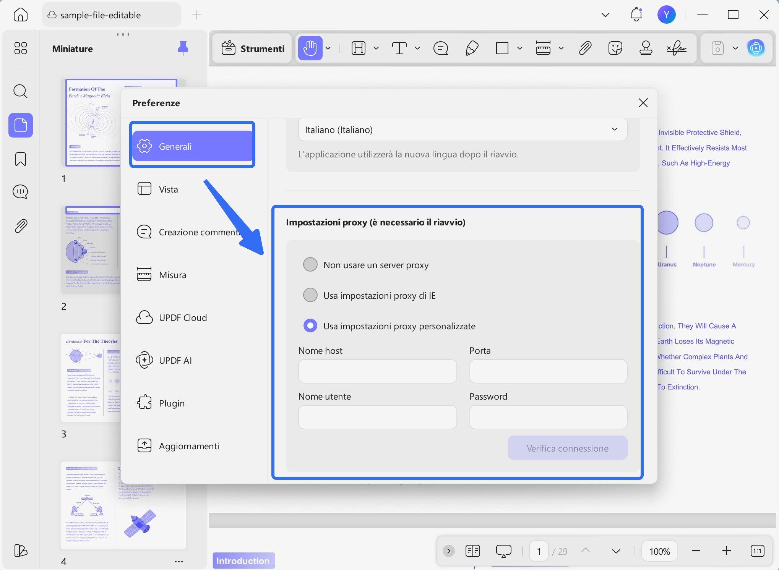Click the attachment paperclip icon in toolbar
779x570 pixels.
[585, 49]
